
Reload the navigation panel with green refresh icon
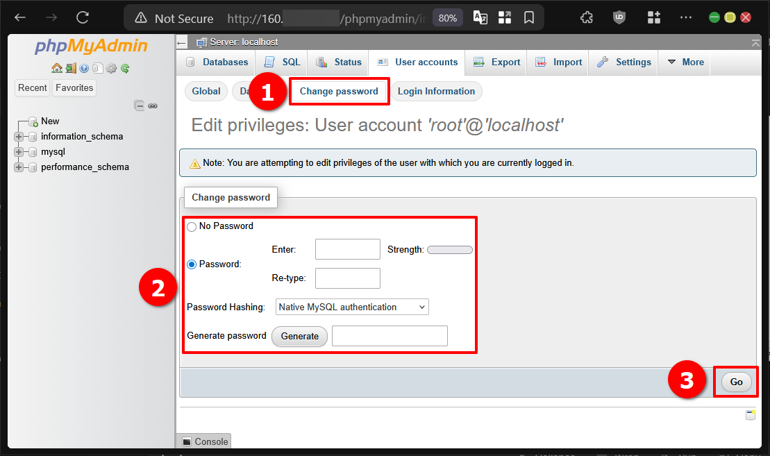click(125, 68)
